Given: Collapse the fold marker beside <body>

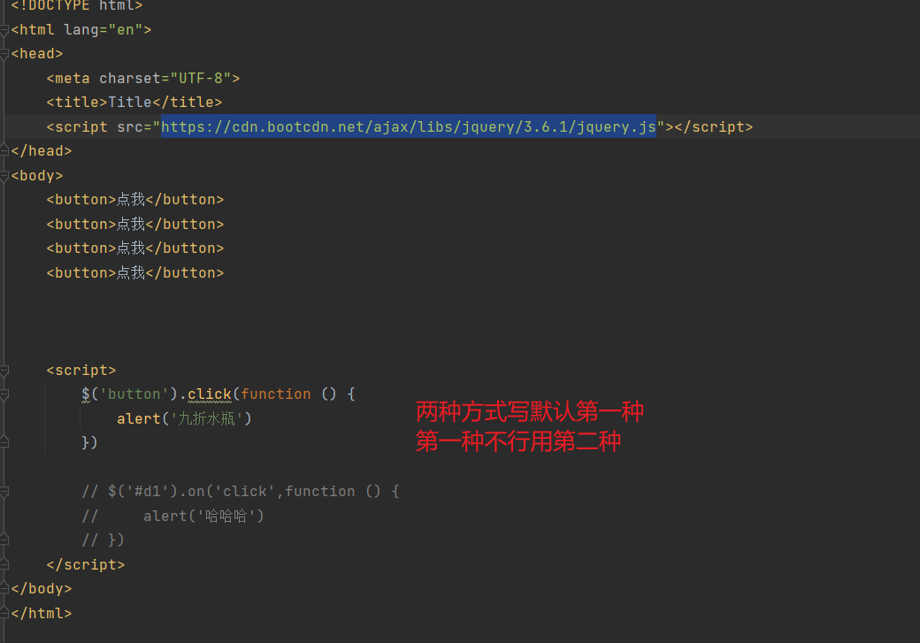Looking at the screenshot, I should [x=4, y=176].
